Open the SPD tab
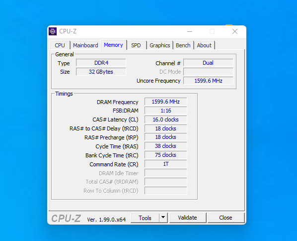Viewport: 297px width, 241px height. [x=136, y=45]
